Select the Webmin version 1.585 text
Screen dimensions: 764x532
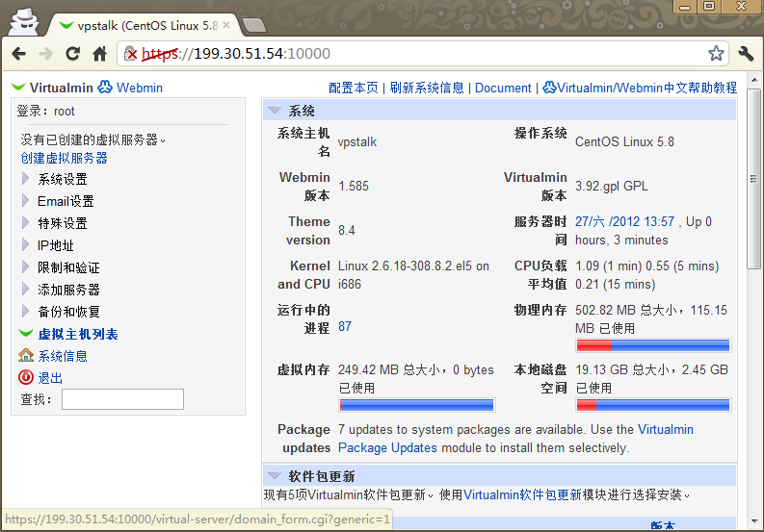(354, 186)
